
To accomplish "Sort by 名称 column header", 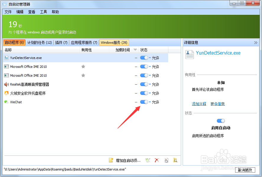I will pos(41,50).
